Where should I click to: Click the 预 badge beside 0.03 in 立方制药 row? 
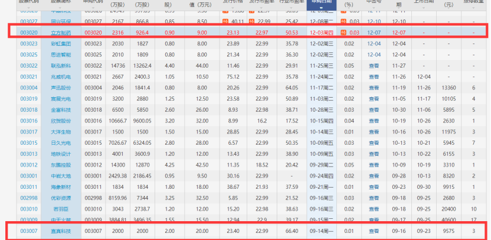pos(343,32)
